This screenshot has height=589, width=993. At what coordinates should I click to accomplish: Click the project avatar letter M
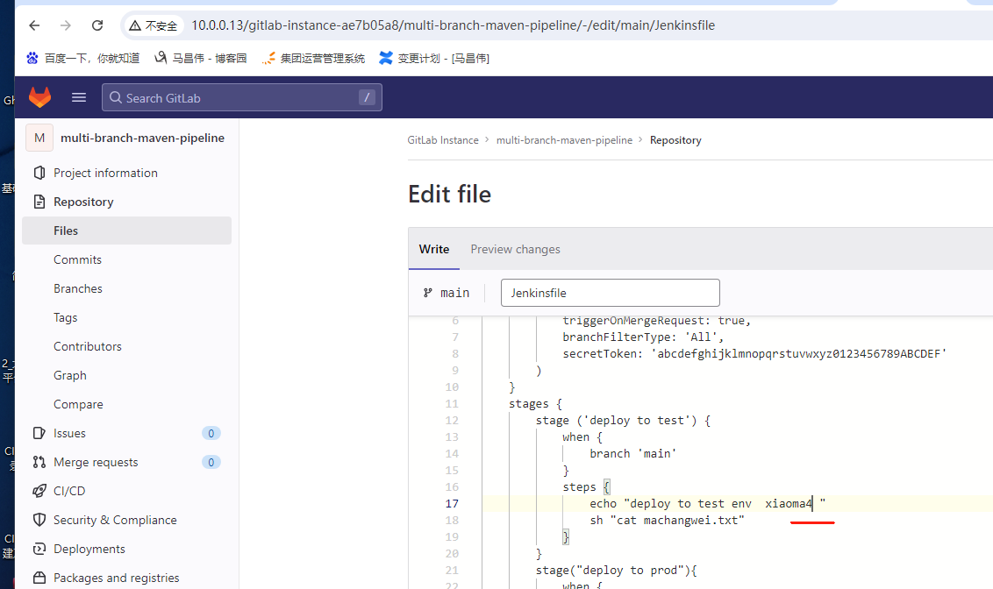39,138
